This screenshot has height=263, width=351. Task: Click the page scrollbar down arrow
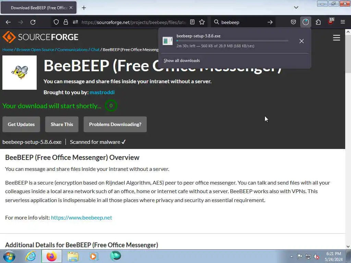[348, 247]
